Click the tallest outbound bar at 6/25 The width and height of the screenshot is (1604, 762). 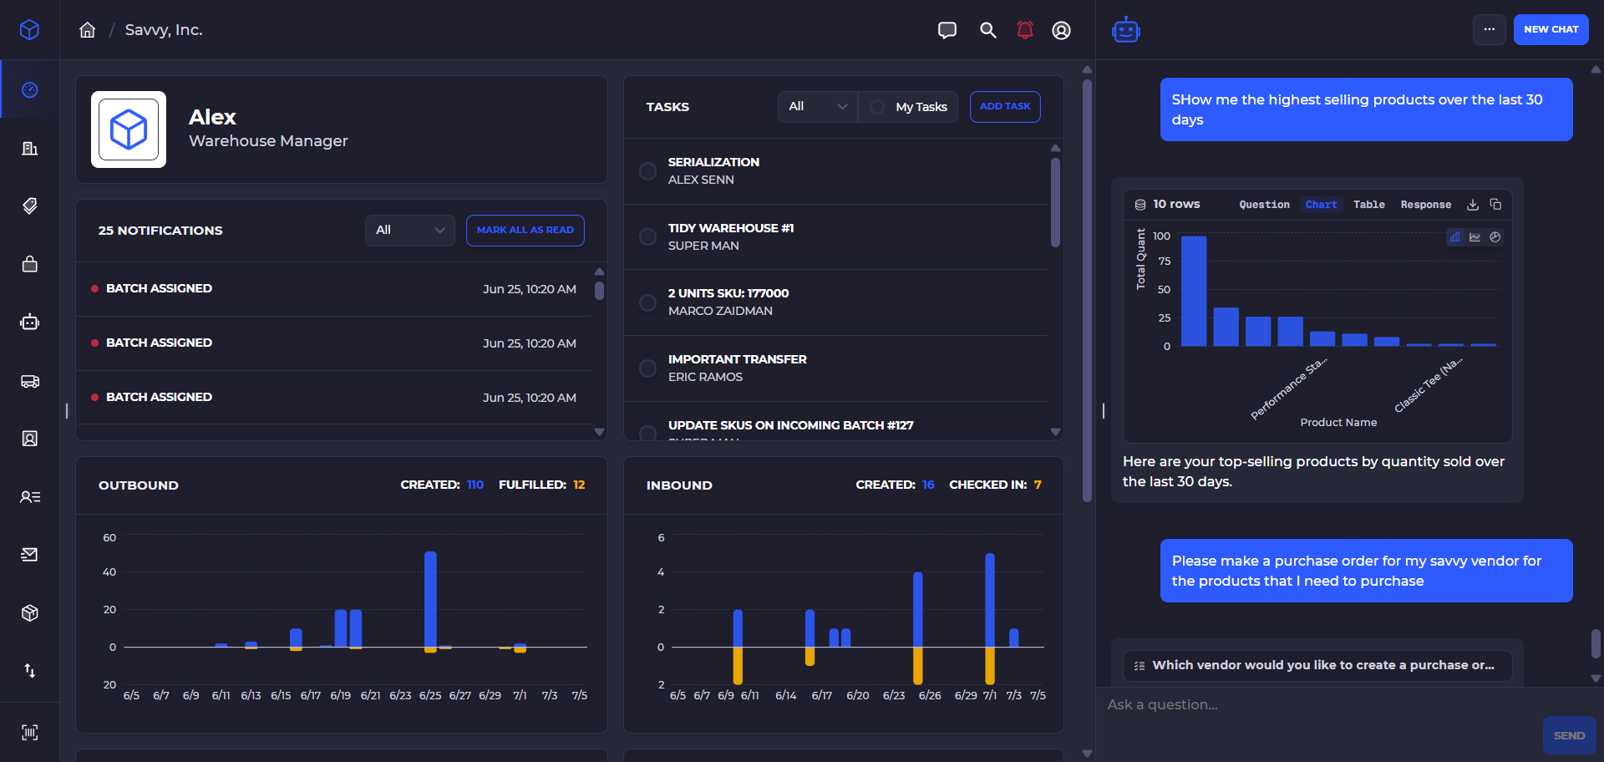[x=430, y=599]
